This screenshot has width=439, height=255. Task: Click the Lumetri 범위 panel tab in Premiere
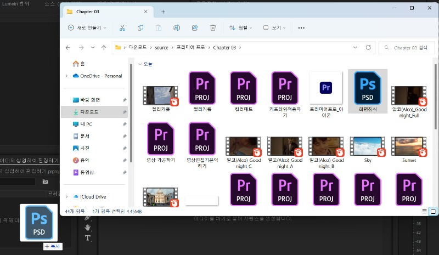pyautogui.click(x=15, y=4)
